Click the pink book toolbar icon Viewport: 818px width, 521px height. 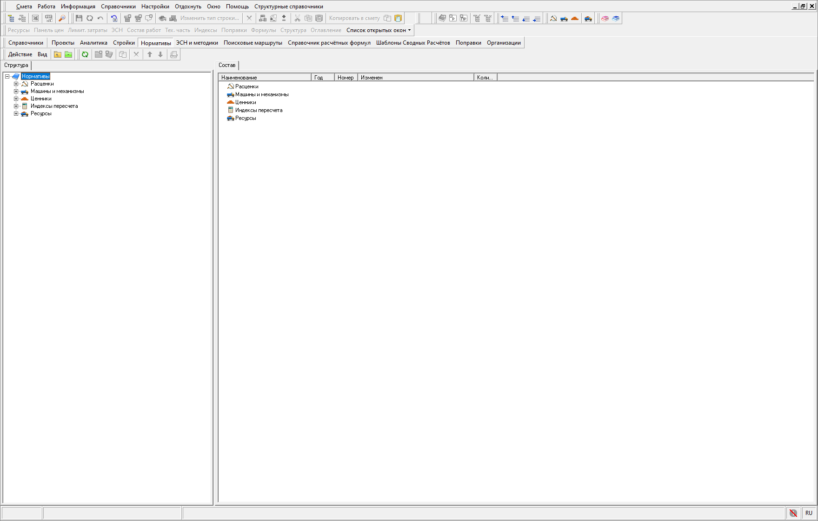(x=605, y=18)
